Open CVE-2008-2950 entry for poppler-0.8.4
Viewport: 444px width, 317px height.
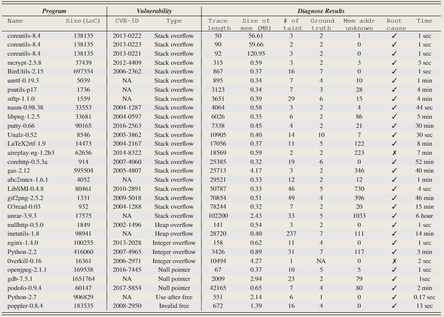click(x=127, y=306)
